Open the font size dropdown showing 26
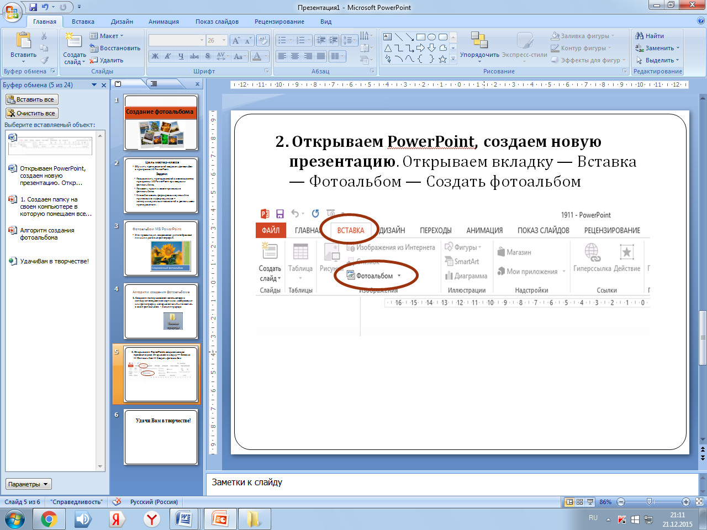Viewport: 707px width, 530px height. (x=224, y=40)
